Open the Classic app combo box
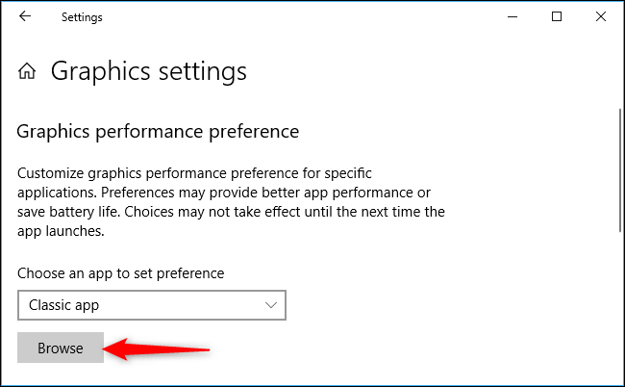625x387 pixels. tap(152, 305)
